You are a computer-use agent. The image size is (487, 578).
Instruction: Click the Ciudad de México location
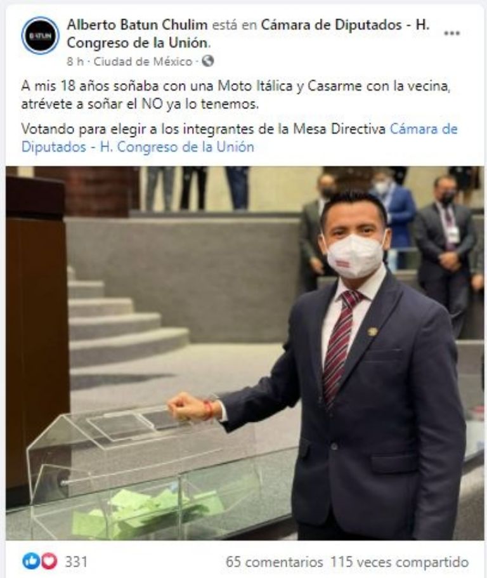tap(143, 61)
